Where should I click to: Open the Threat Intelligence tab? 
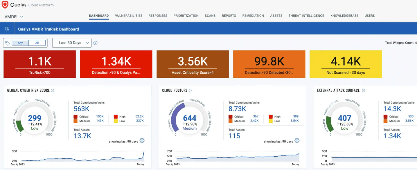point(306,16)
